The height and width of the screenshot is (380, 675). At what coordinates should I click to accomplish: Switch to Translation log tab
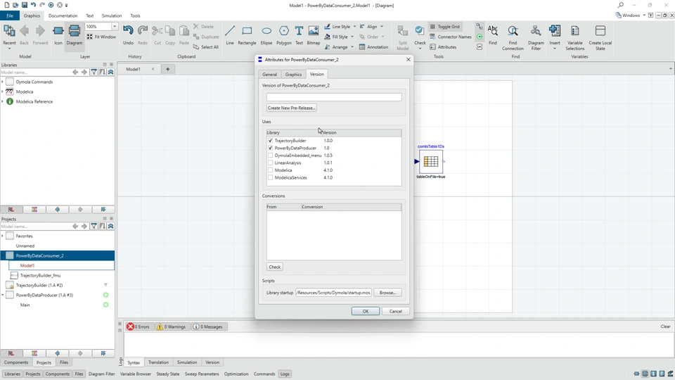(x=158, y=362)
